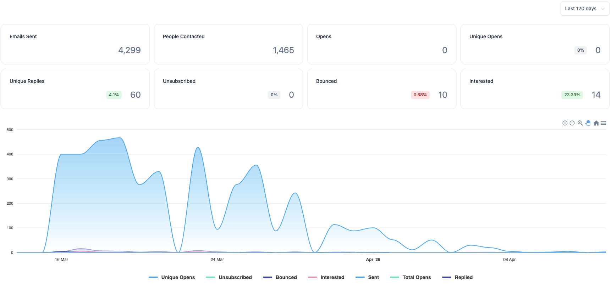Click the 500 y-axis label
The image size is (611, 284).
coord(10,130)
